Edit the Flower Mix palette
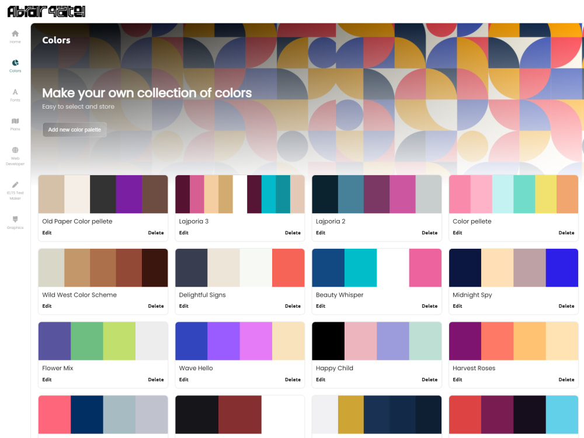Viewport: 584px width, 438px height. coord(47,380)
